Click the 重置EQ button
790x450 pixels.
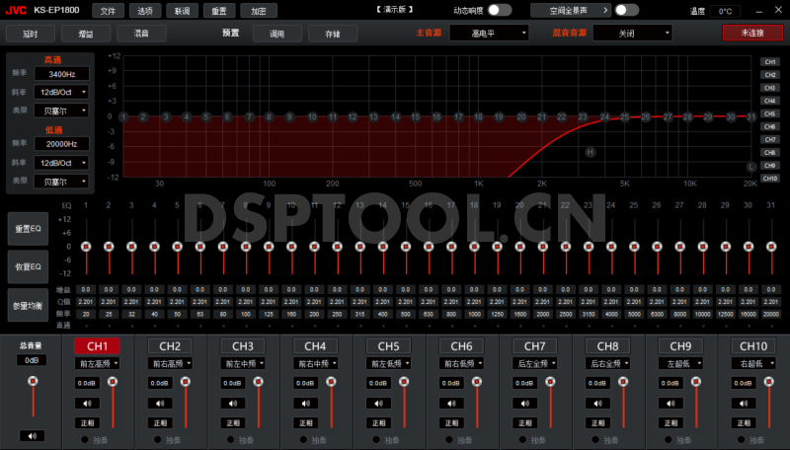(27, 229)
